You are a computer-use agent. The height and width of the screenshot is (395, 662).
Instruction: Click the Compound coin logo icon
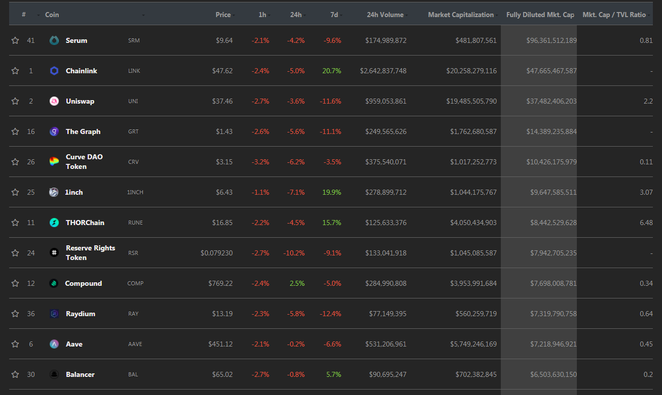click(54, 283)
